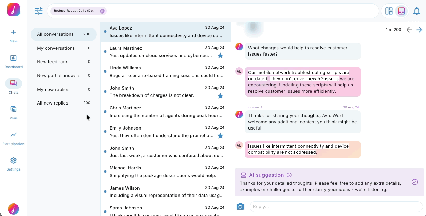Accept the AI suggestion with the checkmark
426x216 pixels.
(x=415, y=182)
